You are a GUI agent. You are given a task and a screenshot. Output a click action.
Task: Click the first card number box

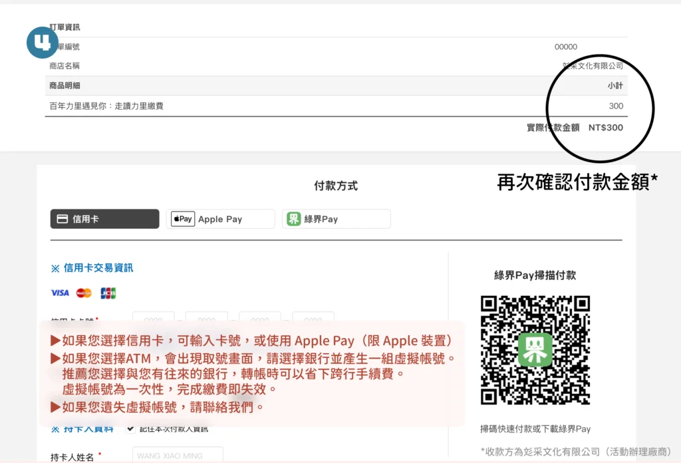[x=154, y=317]
